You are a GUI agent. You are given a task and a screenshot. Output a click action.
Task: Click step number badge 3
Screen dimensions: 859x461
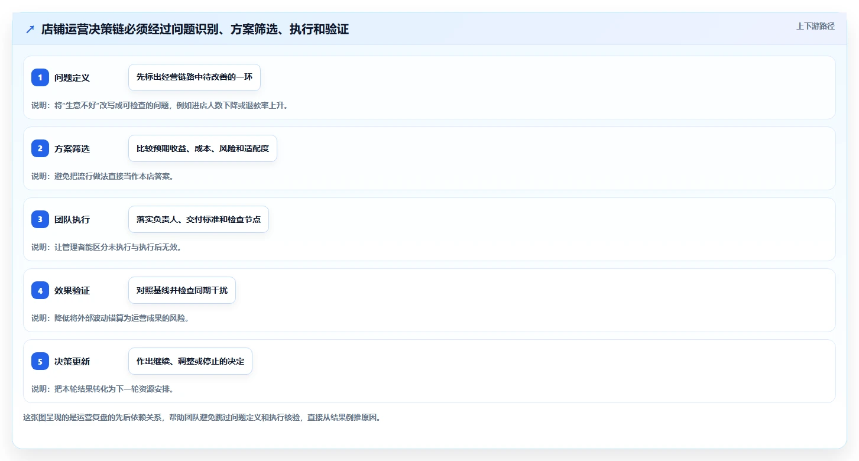pyautogui.click(x=40, y=219)
